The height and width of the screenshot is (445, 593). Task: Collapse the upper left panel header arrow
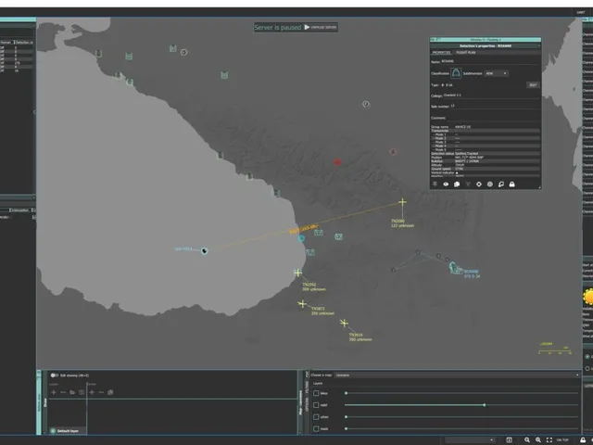pos(33,26)
